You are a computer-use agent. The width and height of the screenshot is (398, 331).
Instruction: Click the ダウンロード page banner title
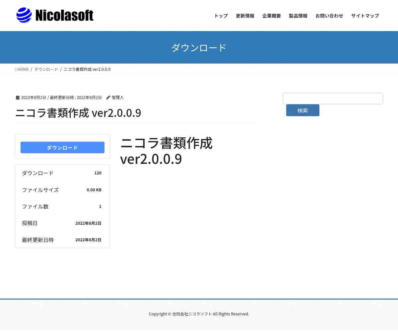point(199,48)
